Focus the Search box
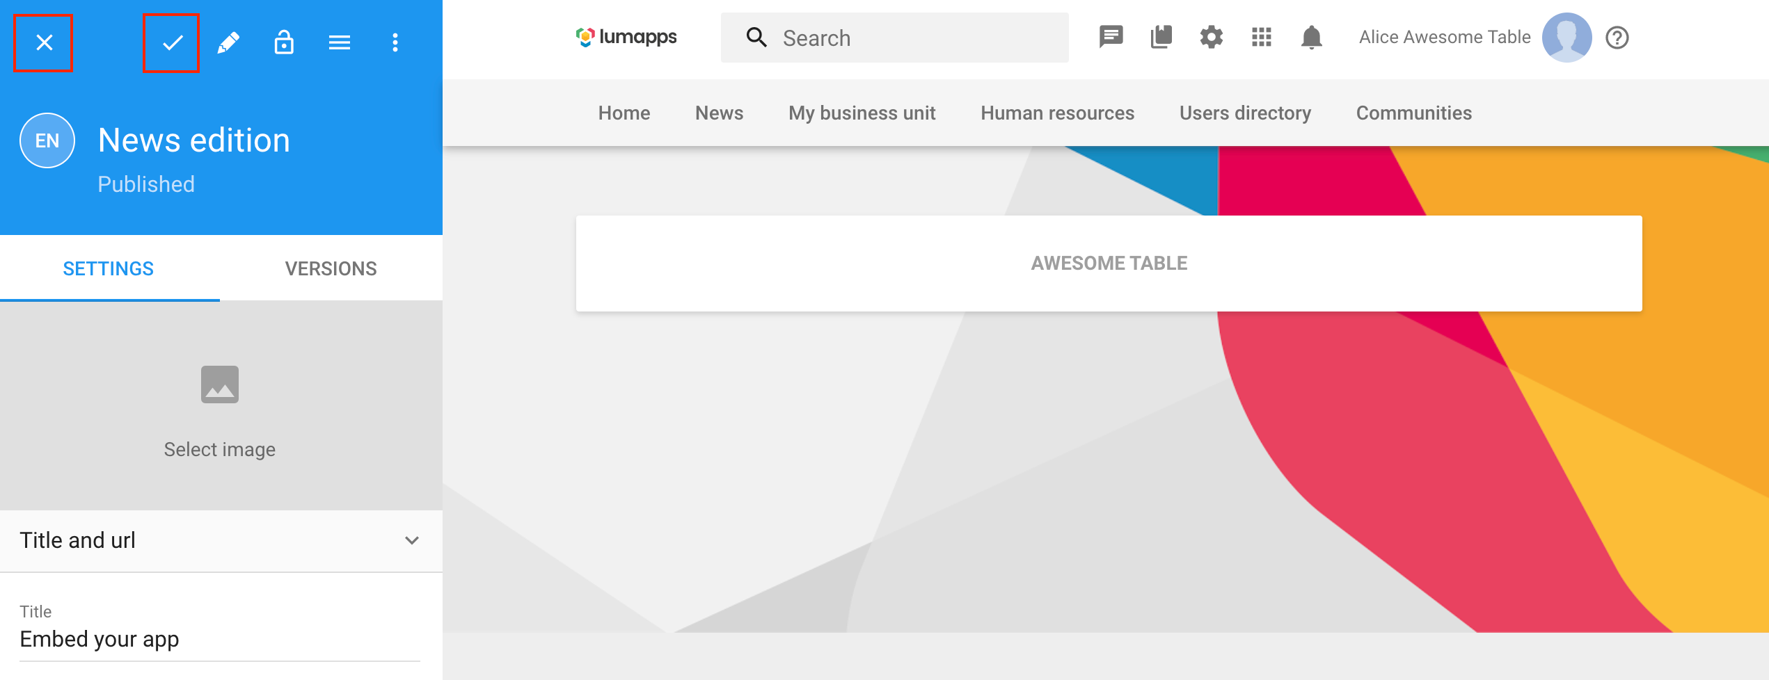1769x680 pixels. coord(895,38)
